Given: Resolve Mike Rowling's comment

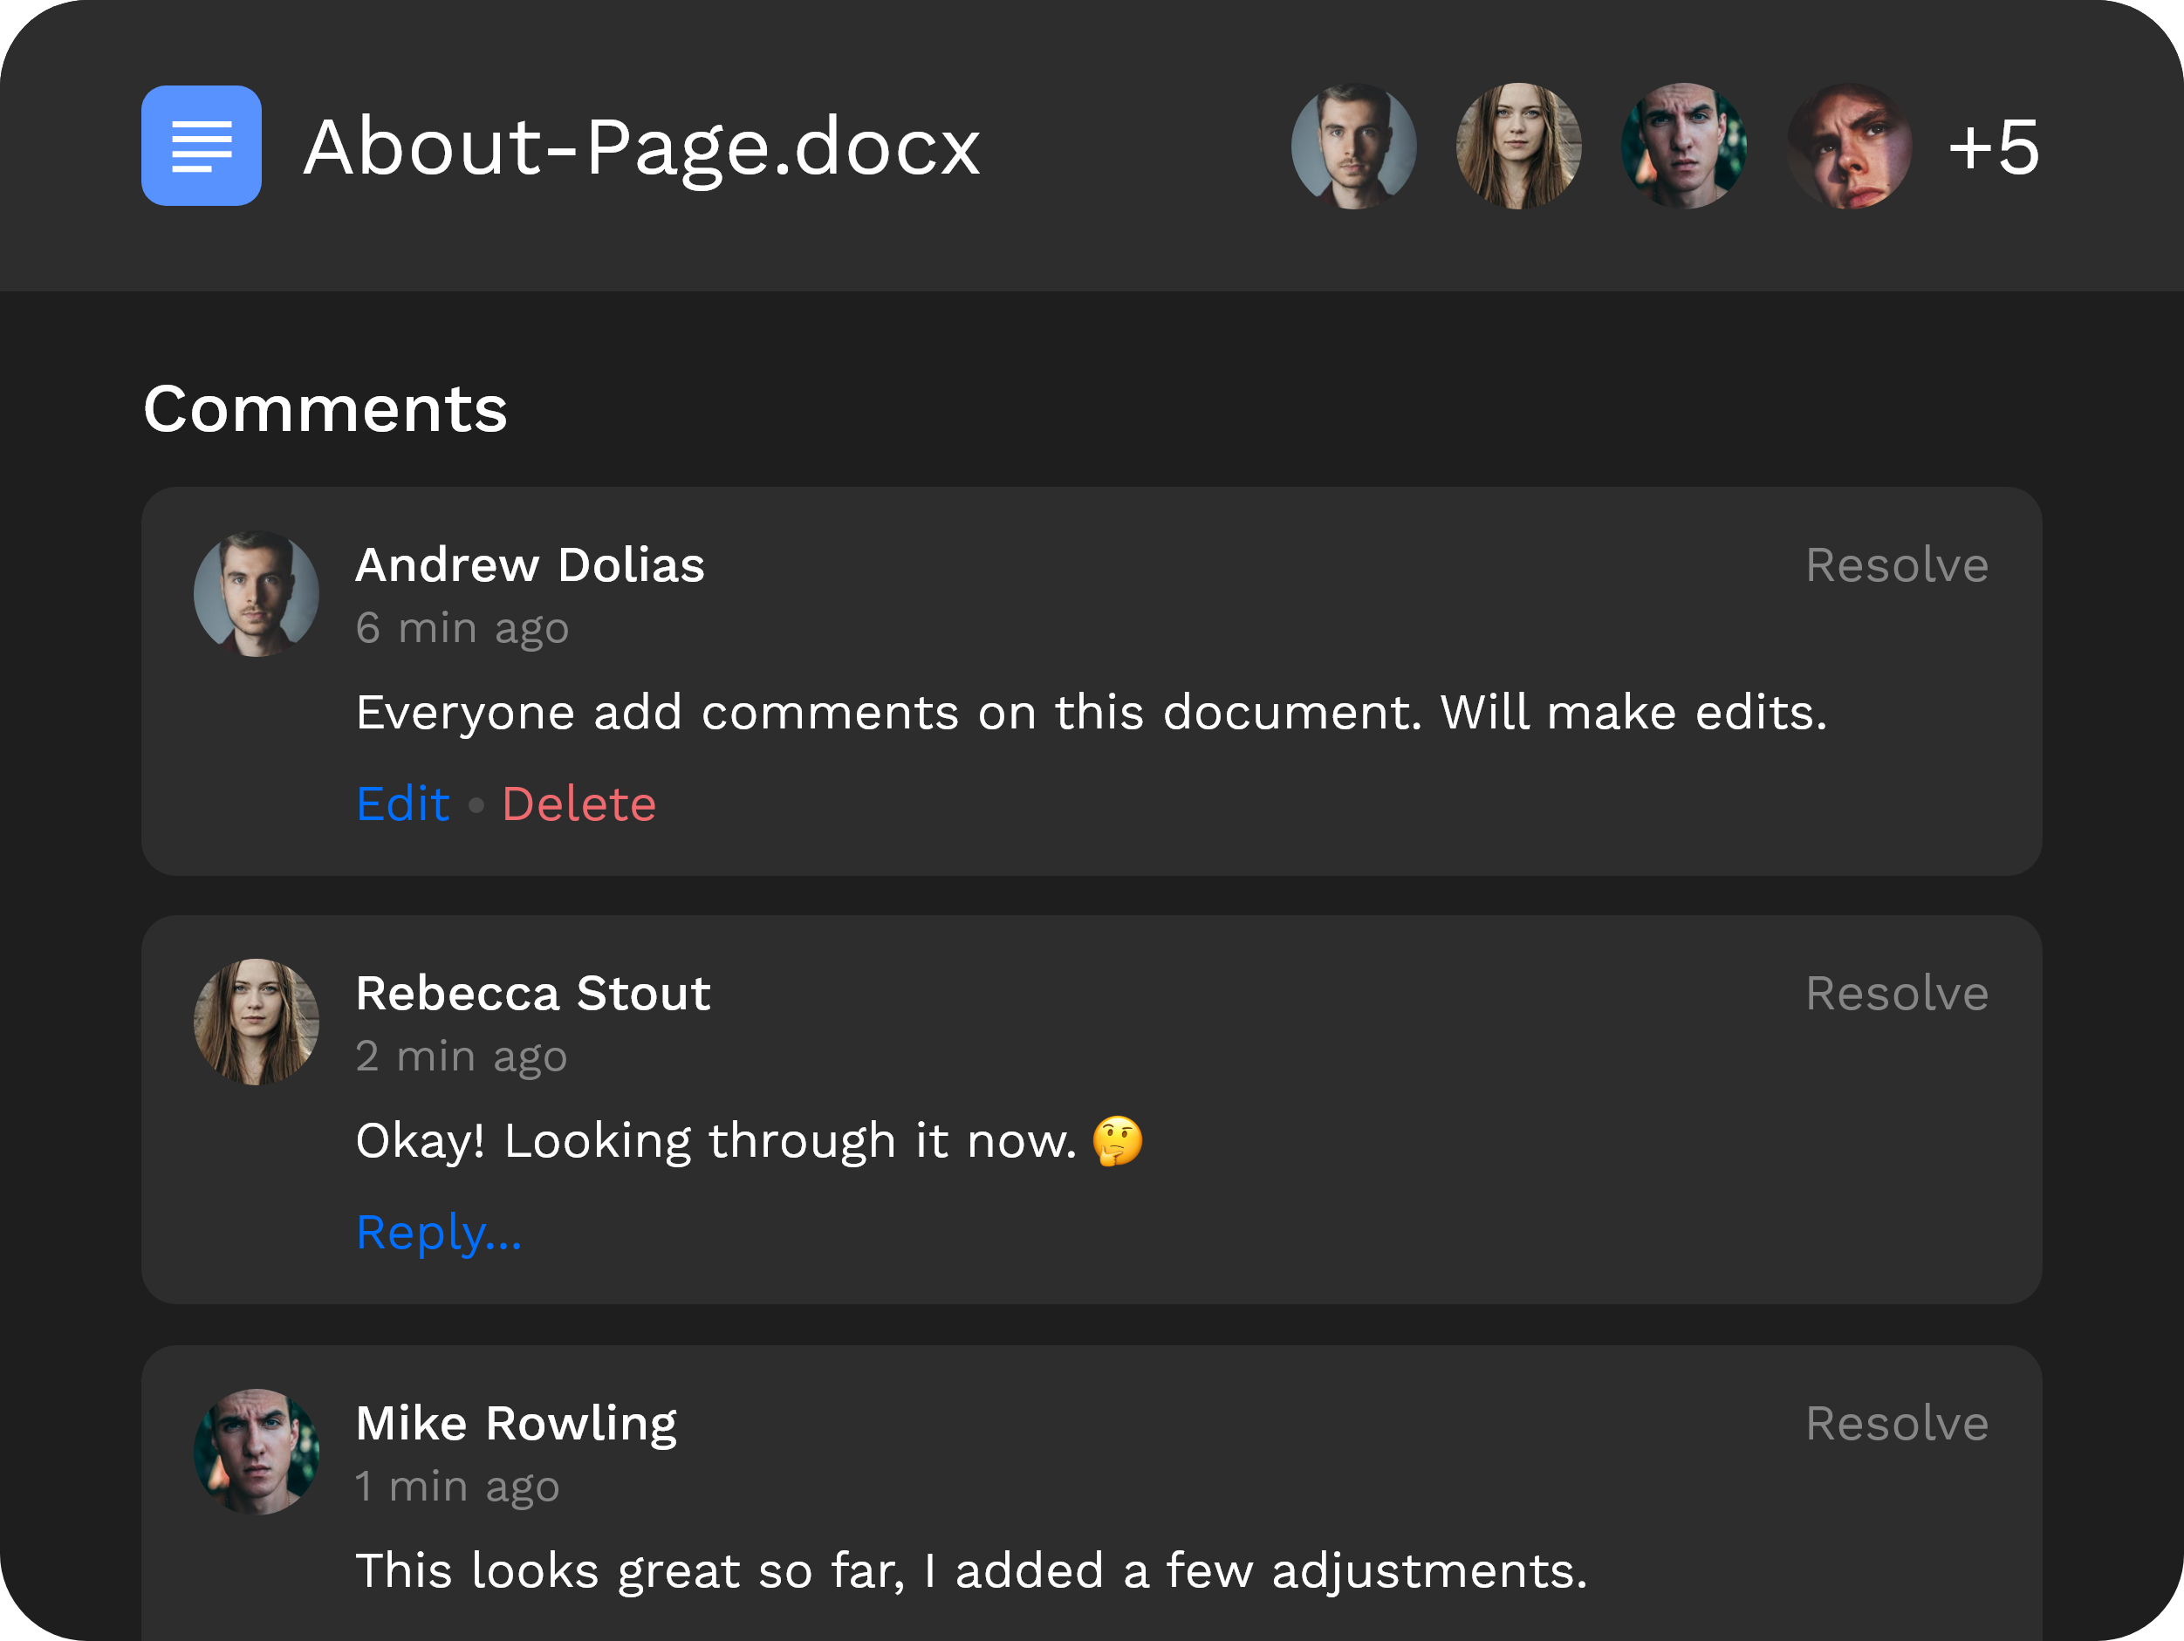Looking at the screenshot, I should [1896, 1423].
